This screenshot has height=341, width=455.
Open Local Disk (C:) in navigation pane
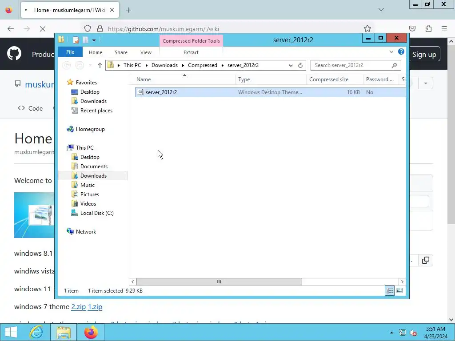[97, 213]
